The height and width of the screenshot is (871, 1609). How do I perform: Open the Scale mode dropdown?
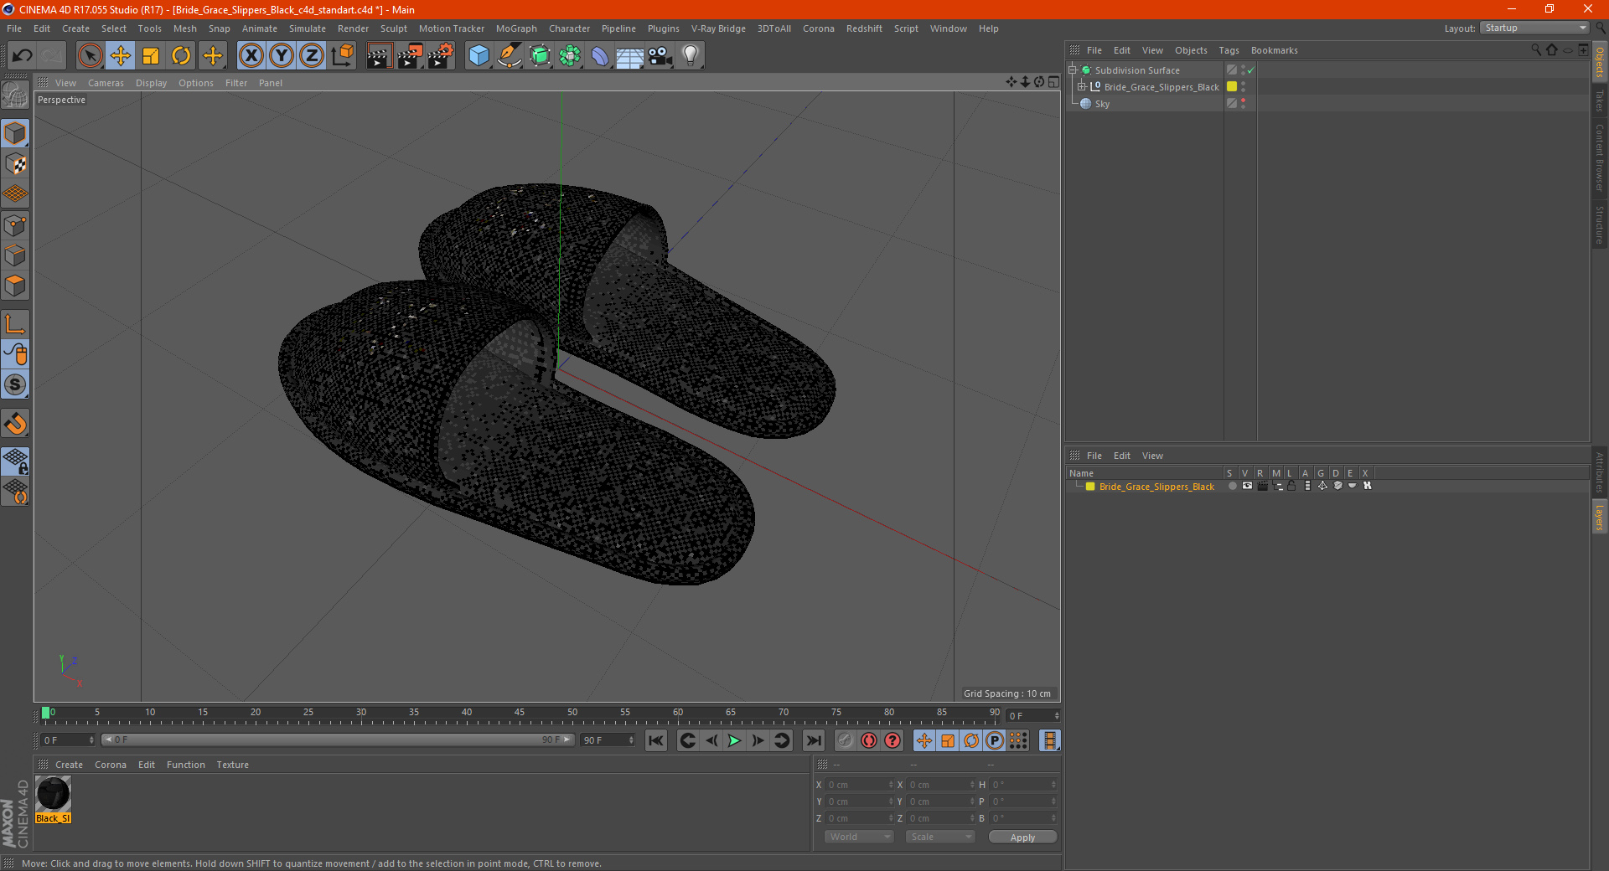point(940,837)
